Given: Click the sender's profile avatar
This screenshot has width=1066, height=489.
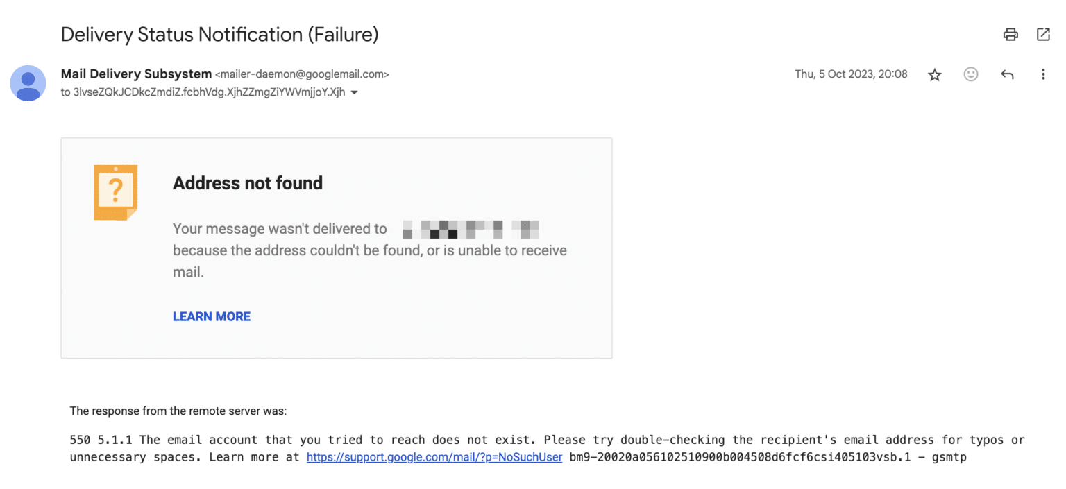Looking at the screenshot, I should click(x=28, y=83).
